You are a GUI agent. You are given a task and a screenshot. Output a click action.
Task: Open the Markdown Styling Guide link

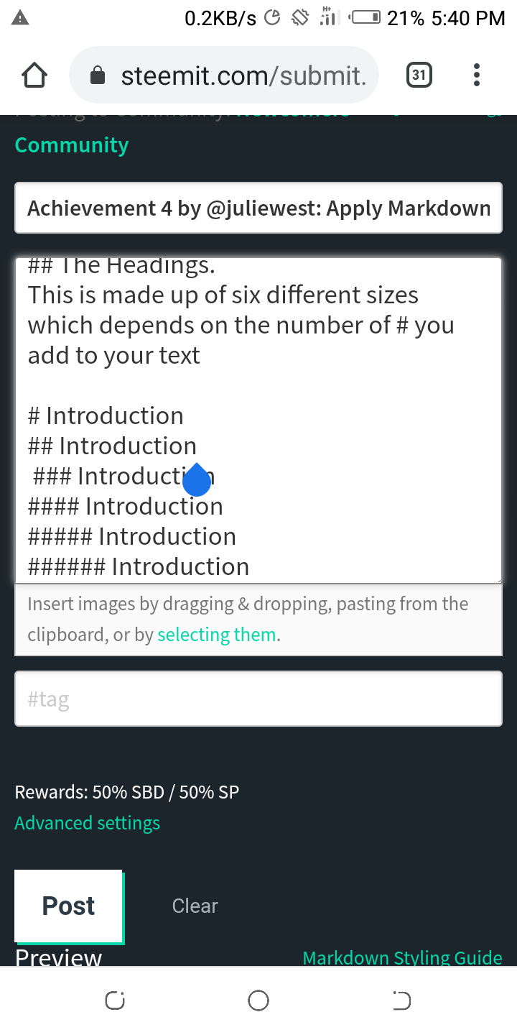pos(402,957)
